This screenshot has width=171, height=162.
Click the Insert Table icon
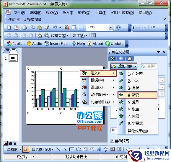pos(74,27)
